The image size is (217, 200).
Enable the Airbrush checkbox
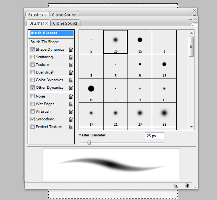(32, 111)
